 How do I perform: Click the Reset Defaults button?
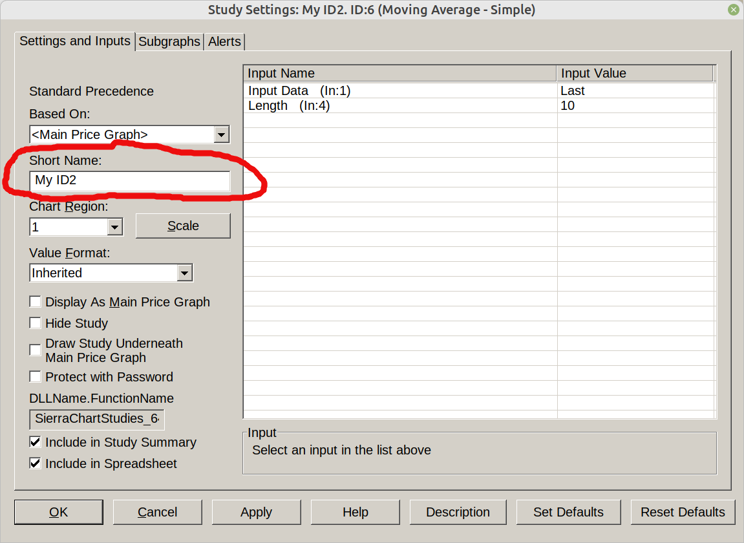683,512
